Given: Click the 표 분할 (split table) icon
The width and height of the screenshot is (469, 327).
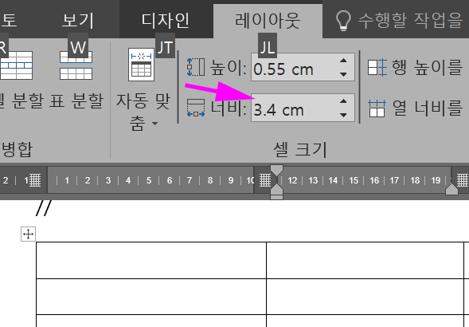Looking at the screenshot, I should point(76,65).
